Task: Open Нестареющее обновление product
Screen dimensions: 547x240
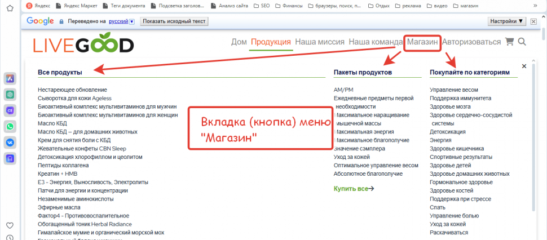Action: (x=72, y=90)
